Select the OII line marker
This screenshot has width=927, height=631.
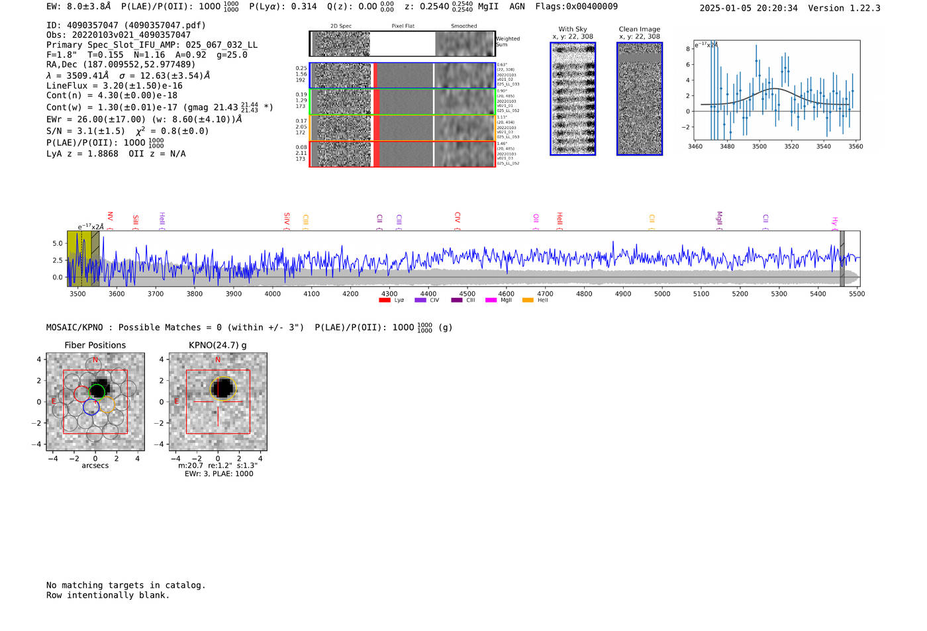536,222
